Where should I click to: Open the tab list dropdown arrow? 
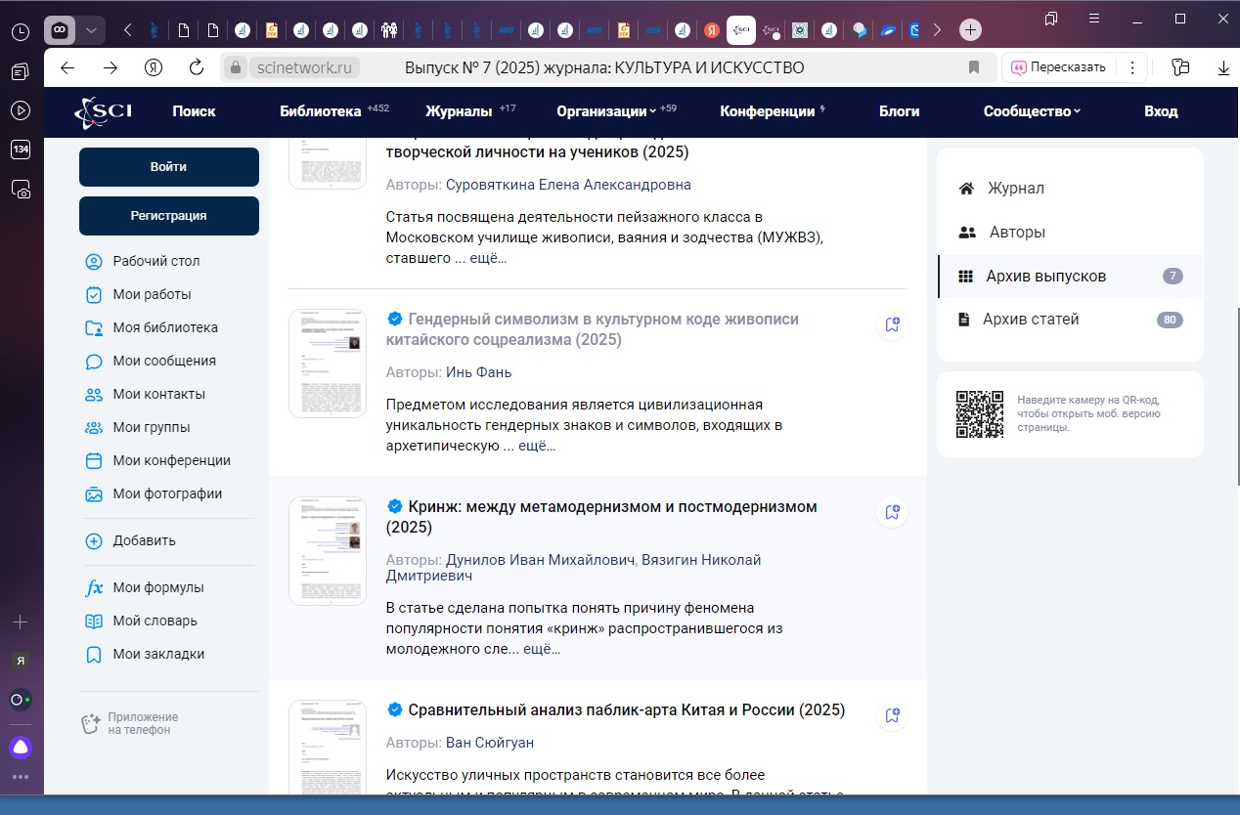pos(91,30)
